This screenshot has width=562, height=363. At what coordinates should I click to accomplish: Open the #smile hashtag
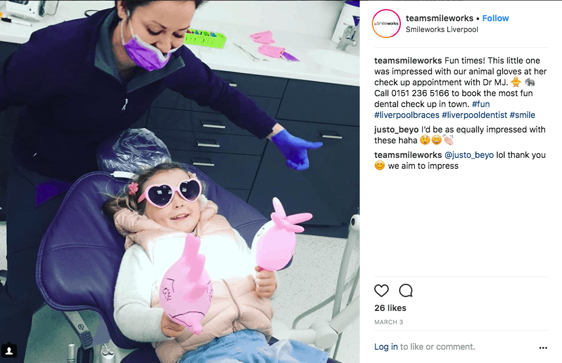[x=522, y=115]
